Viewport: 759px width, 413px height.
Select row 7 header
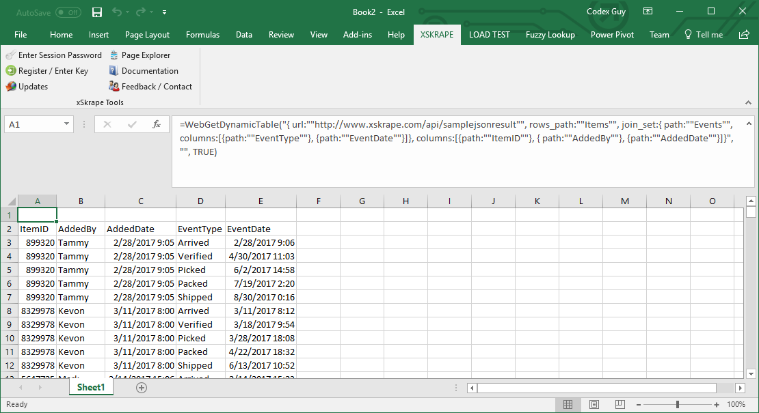pos(9,297)
